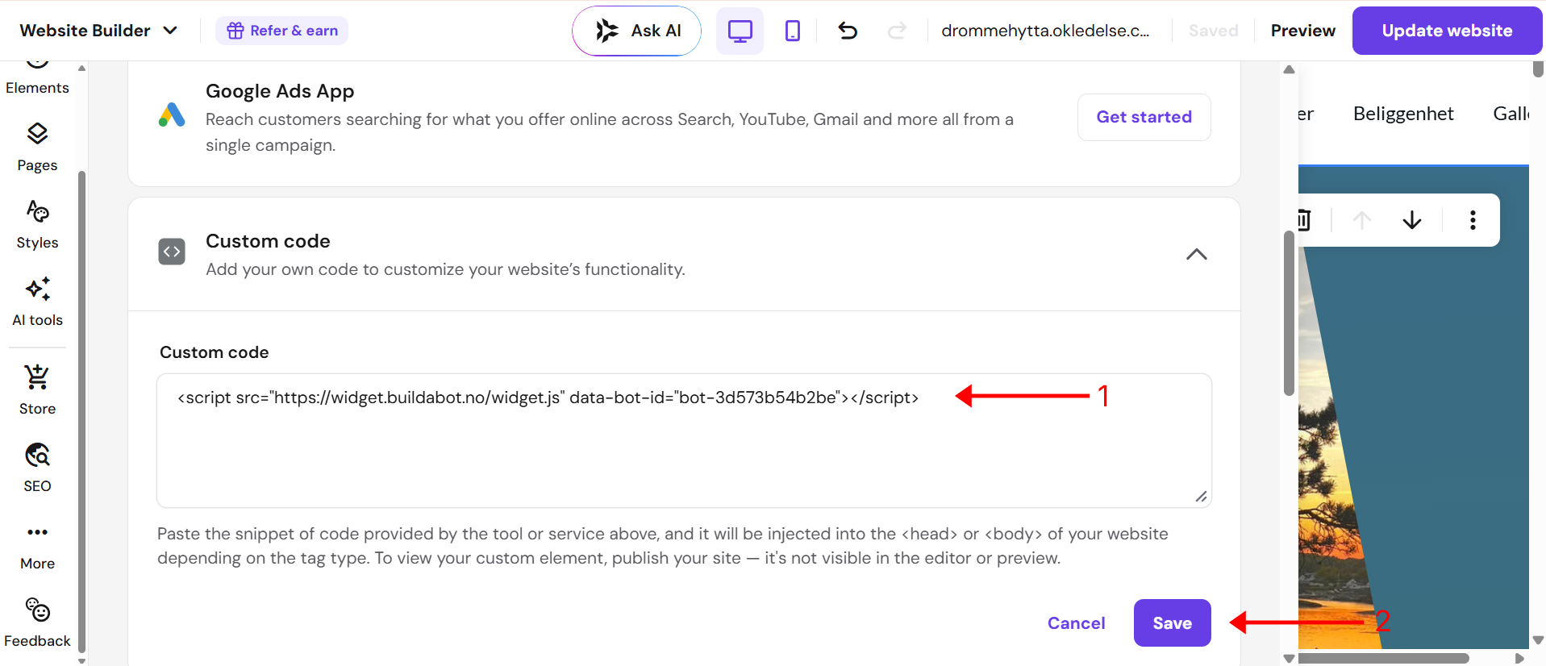Screen dimensions: 1546x666
Task: Open the Styles panel
Action: click(37, 226)
